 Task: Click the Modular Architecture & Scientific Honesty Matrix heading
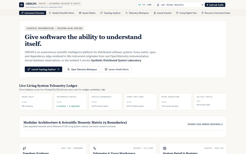click(x=75, y=123)
